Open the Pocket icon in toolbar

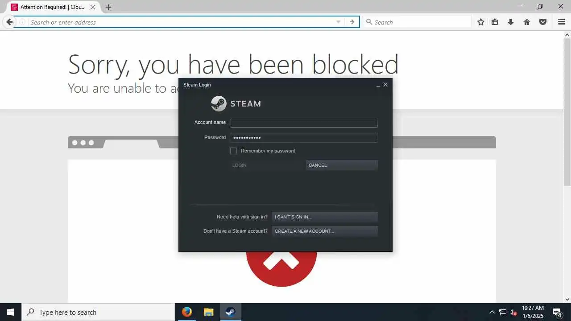[x=543, y=22]
